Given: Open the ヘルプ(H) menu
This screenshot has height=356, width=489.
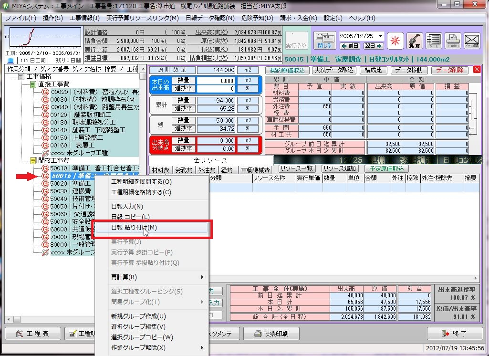Looking at the screenshot, I should pos(362,18).
